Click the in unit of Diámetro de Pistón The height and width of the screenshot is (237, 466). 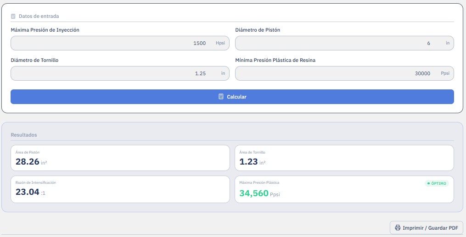tap(447, 43)
